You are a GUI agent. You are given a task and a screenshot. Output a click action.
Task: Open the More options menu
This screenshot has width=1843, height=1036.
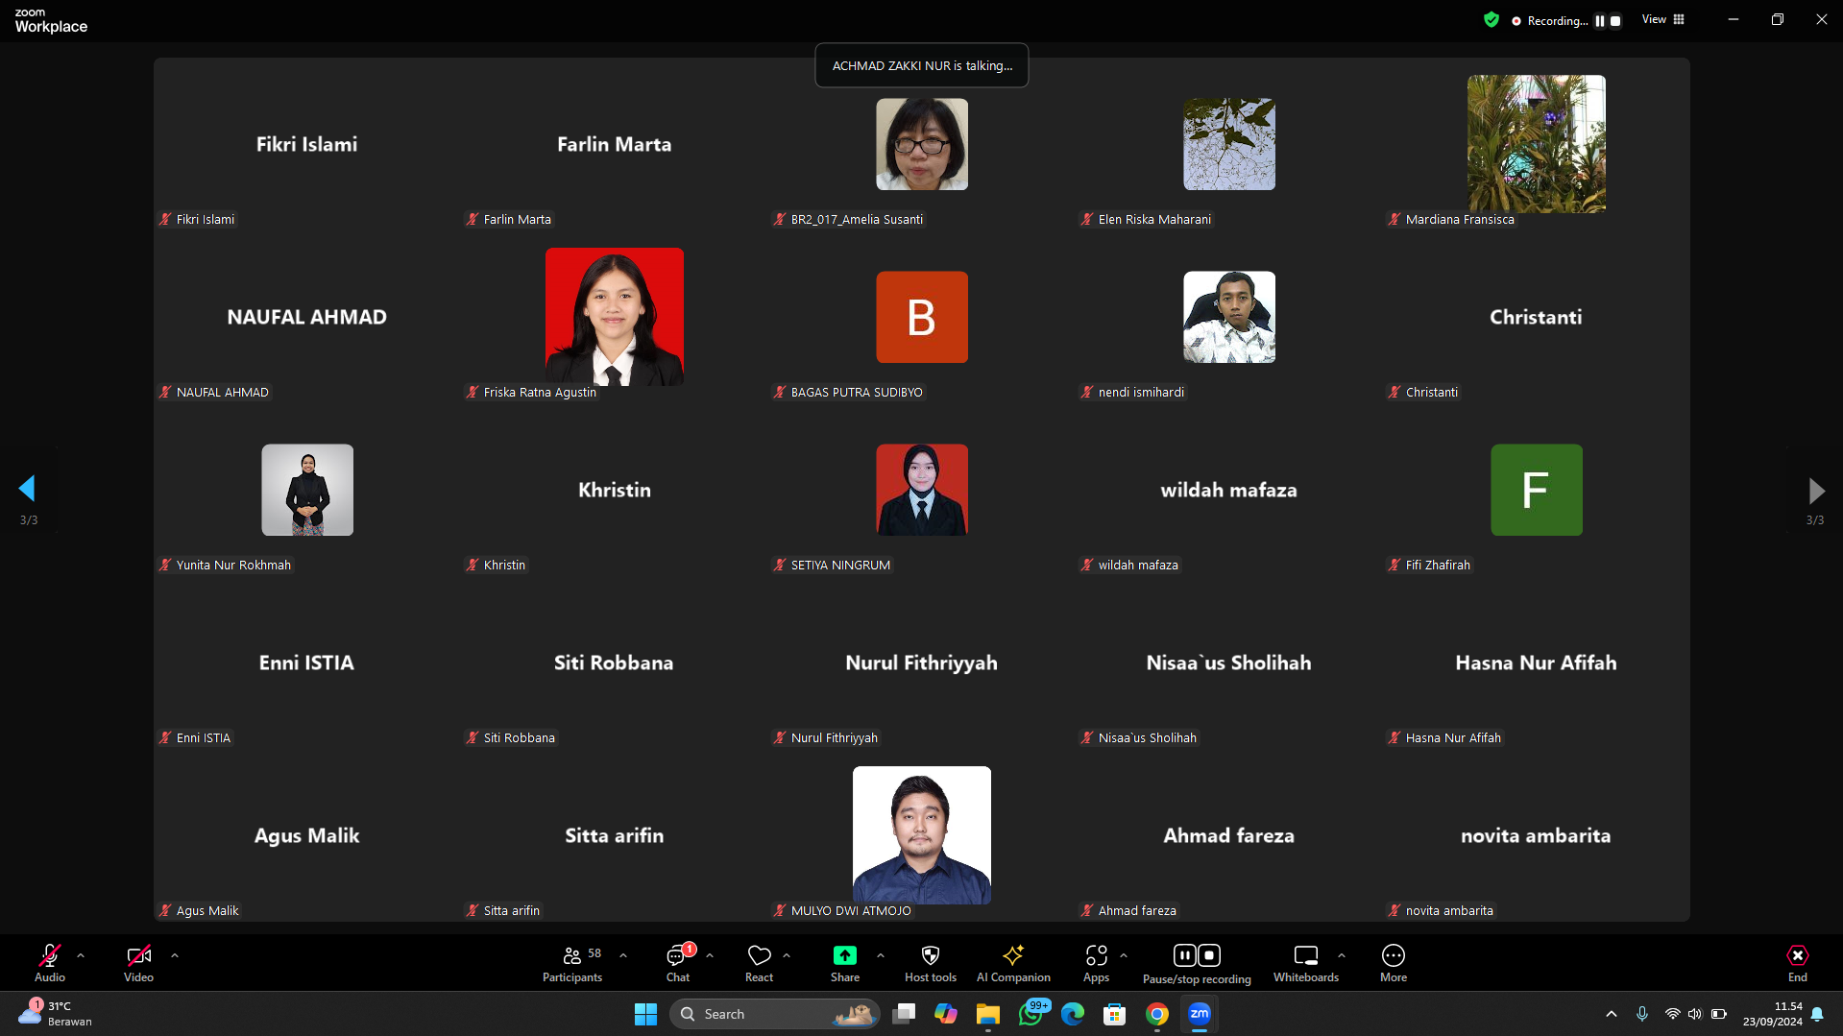(x=1393, y=963)
